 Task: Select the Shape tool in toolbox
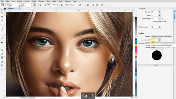[2, 13]
